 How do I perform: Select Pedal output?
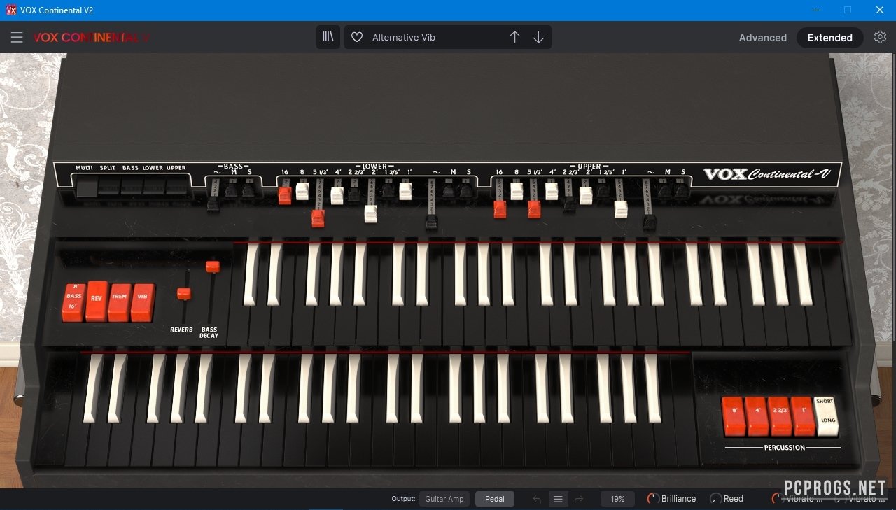pos(495,499)
